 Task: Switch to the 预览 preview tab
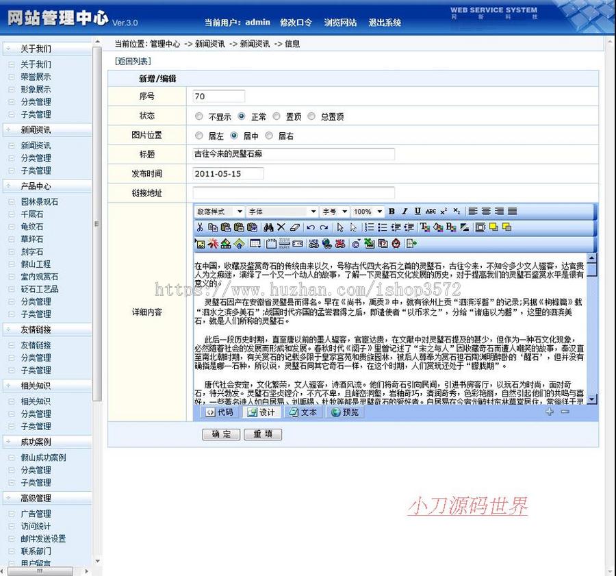coord(346,412)
